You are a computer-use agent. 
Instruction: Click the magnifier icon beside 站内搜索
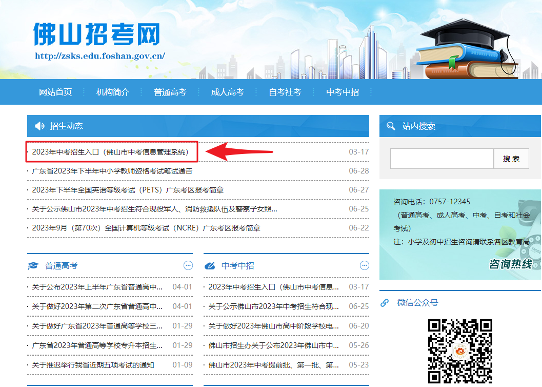coord(391,126)
